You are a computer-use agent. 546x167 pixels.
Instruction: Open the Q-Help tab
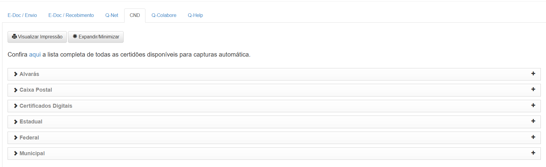click(x=195, y=15)
